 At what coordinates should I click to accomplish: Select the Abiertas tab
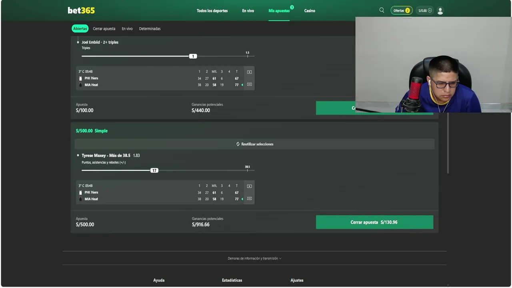pyautogui.click(x=80, y=29)
